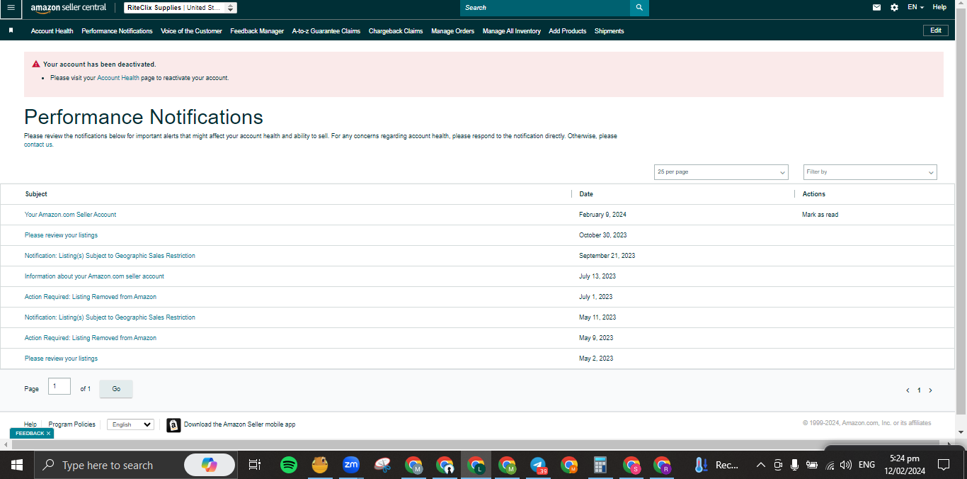Open the EN language dropdown
This screenshot has width=967, height=479.
click(x=915, y=7)
